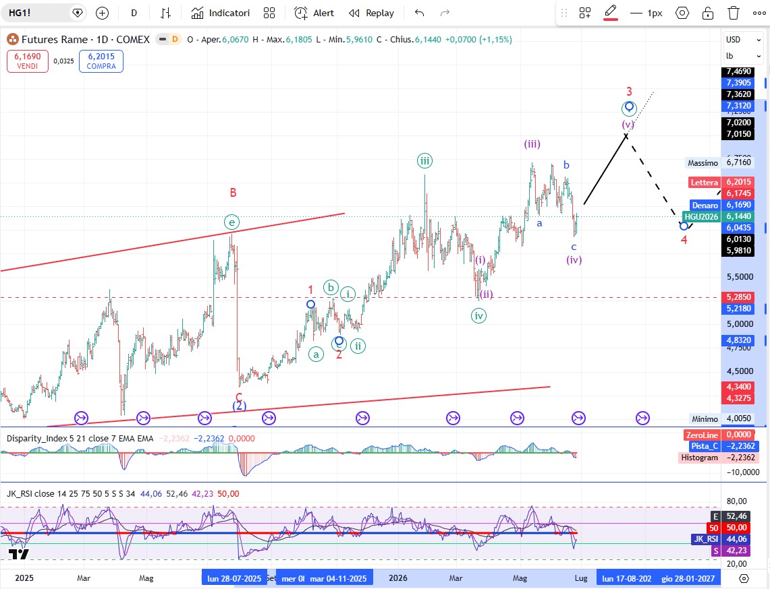Select the blue (2) wave label
Viewport: 770px width, 589px height.
(x=239, y=406)
